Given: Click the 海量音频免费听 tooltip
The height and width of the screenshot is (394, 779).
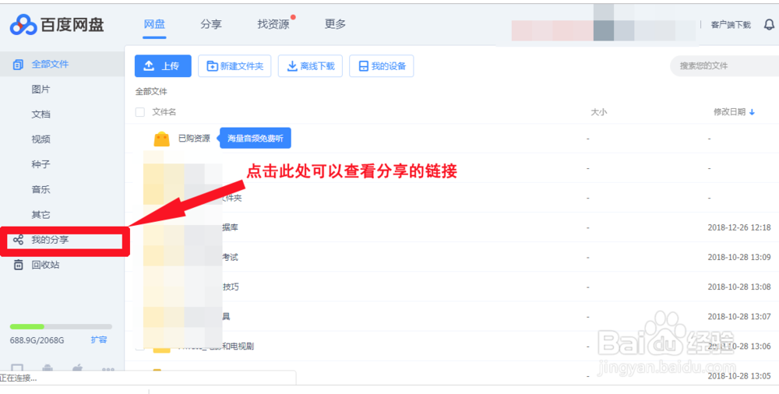Looking at the screenshot, I should [x=256, y=138].
